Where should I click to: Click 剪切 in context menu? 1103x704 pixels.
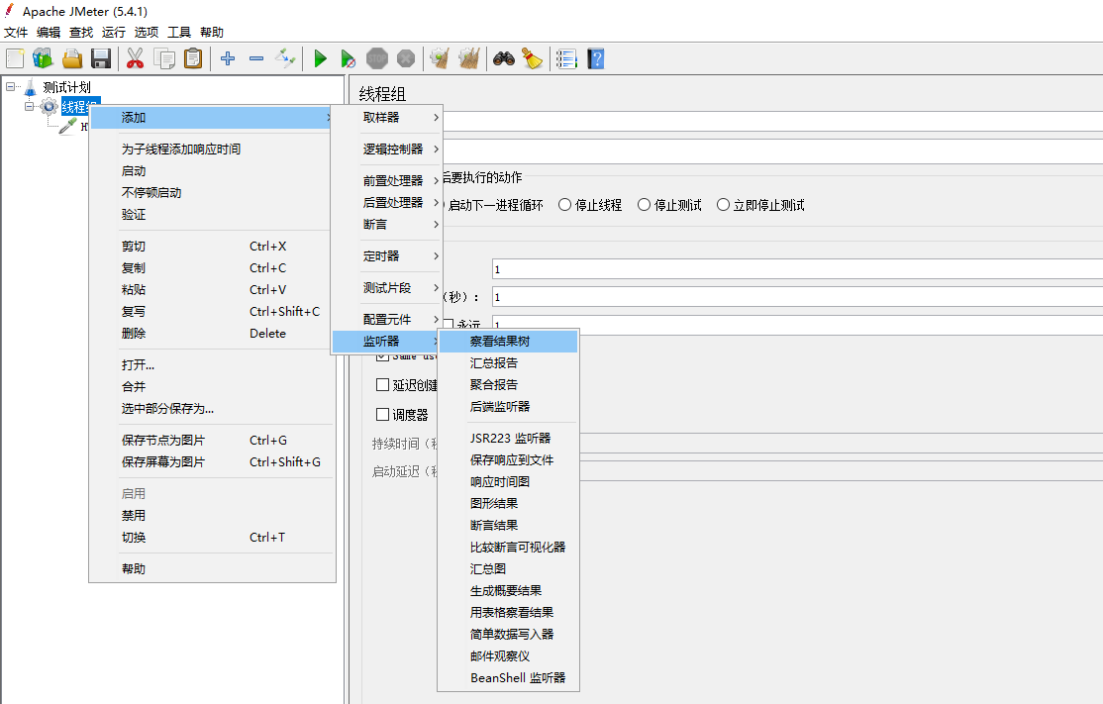click(212, 247)
